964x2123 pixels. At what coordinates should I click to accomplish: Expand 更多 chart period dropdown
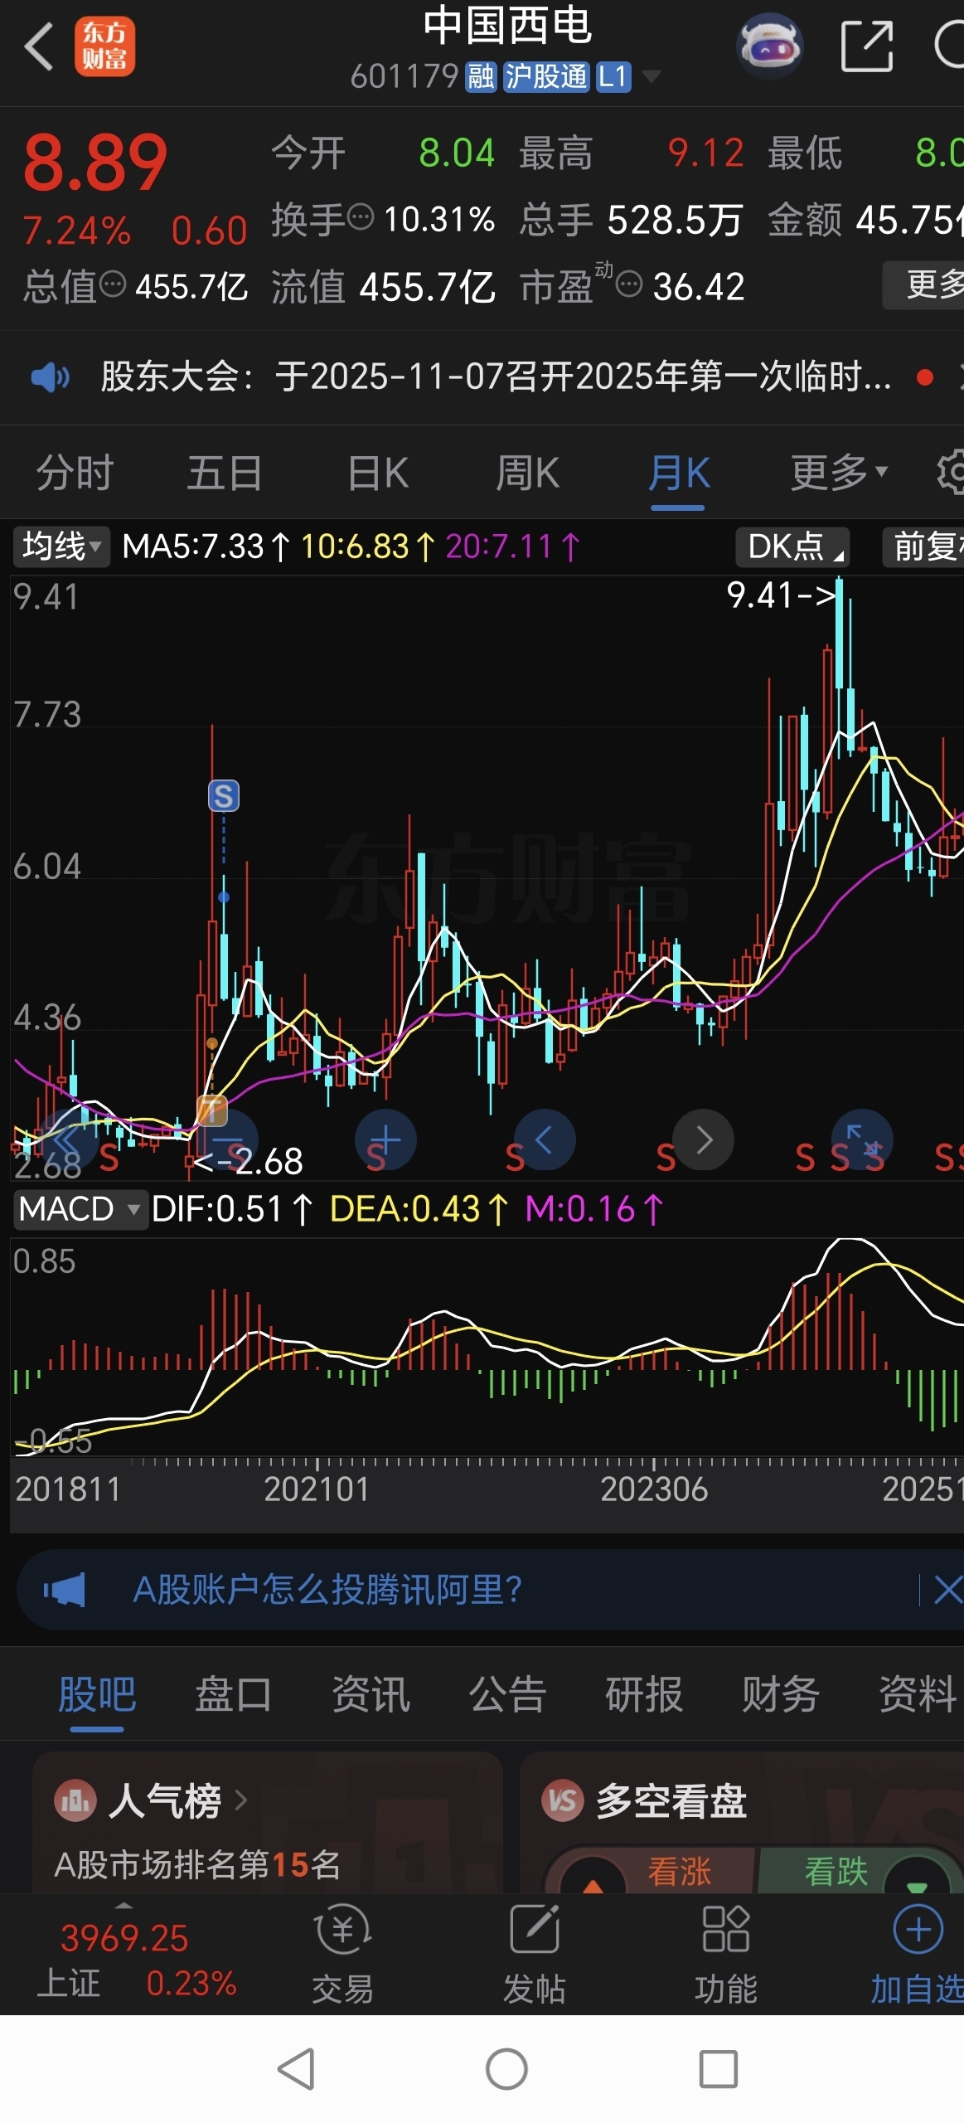click(x=839, y=473)
